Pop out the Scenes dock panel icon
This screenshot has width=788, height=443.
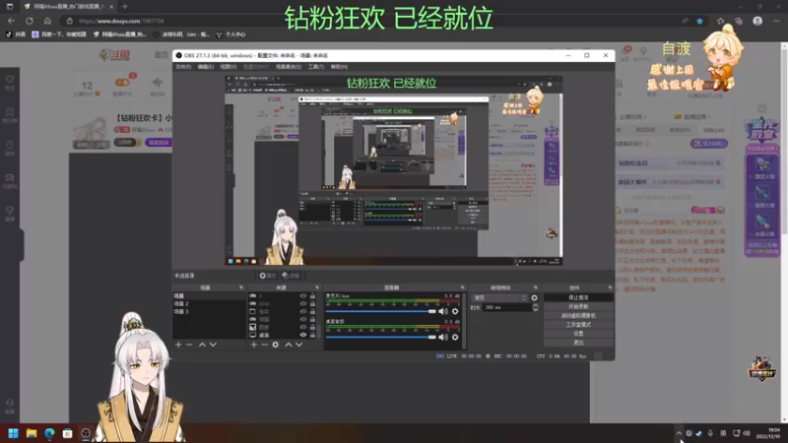(241, 287)
